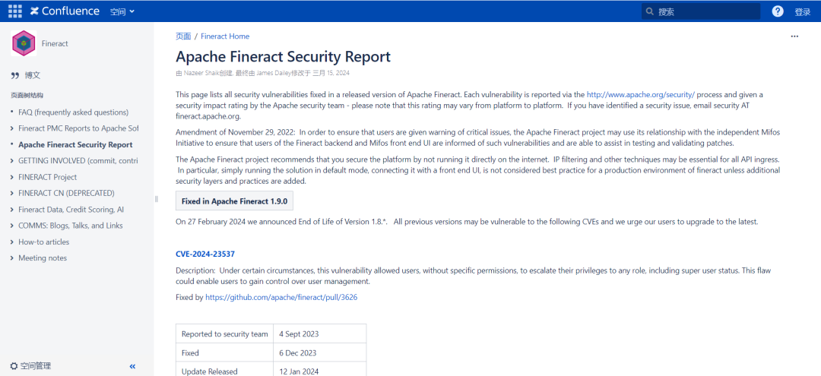
Task: Click the search field 搜索
Action: pos(701,11)
